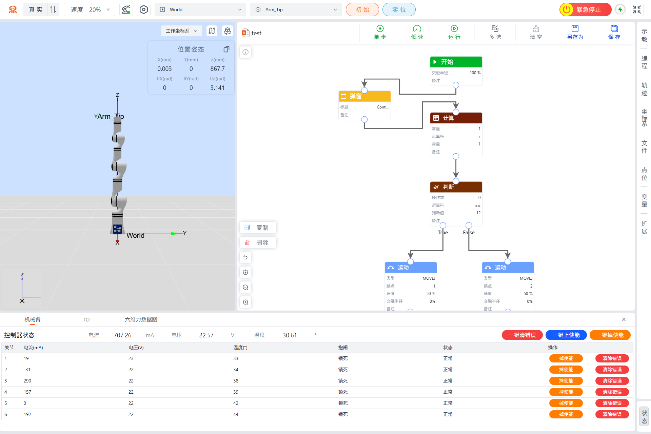Click the run (运行) program icon

pyautogui.click(x=454, y=29)
